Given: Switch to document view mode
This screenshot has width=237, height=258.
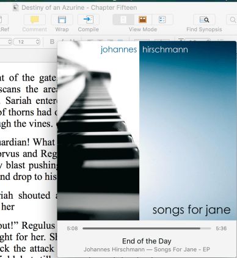Looking at the screenshot, I should pyautogui.click(x=123, y=20).
